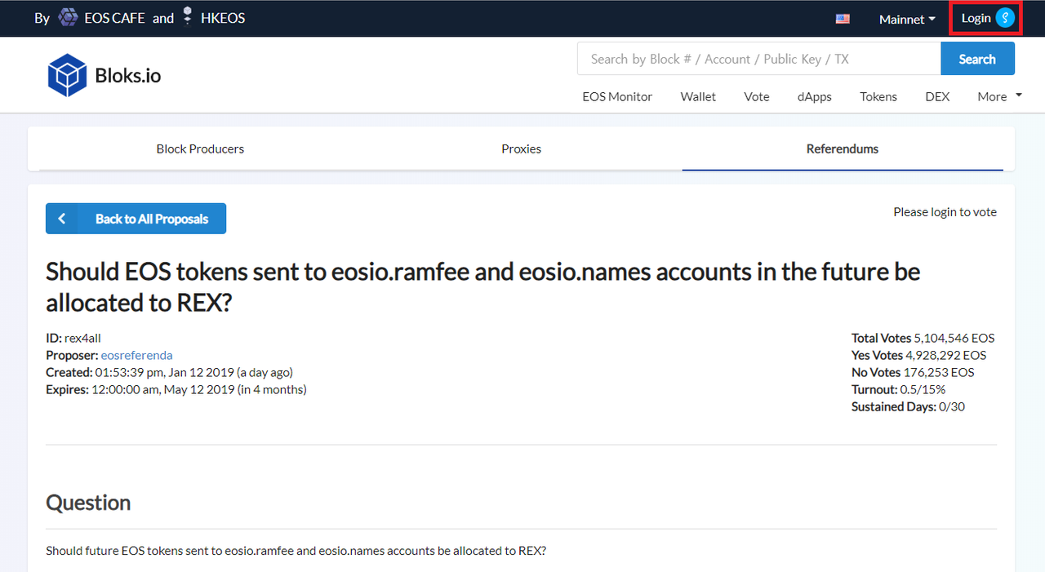Open the Tokens menu item
The width and height of the screenshot is (1045, 572).
pos(878,96)
